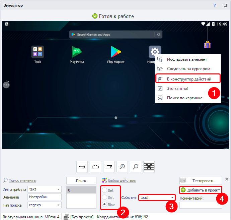Select 'Исследовать элемент' menu entry
The width and height of the screenshot is (231, 220).
click(187, 59)
